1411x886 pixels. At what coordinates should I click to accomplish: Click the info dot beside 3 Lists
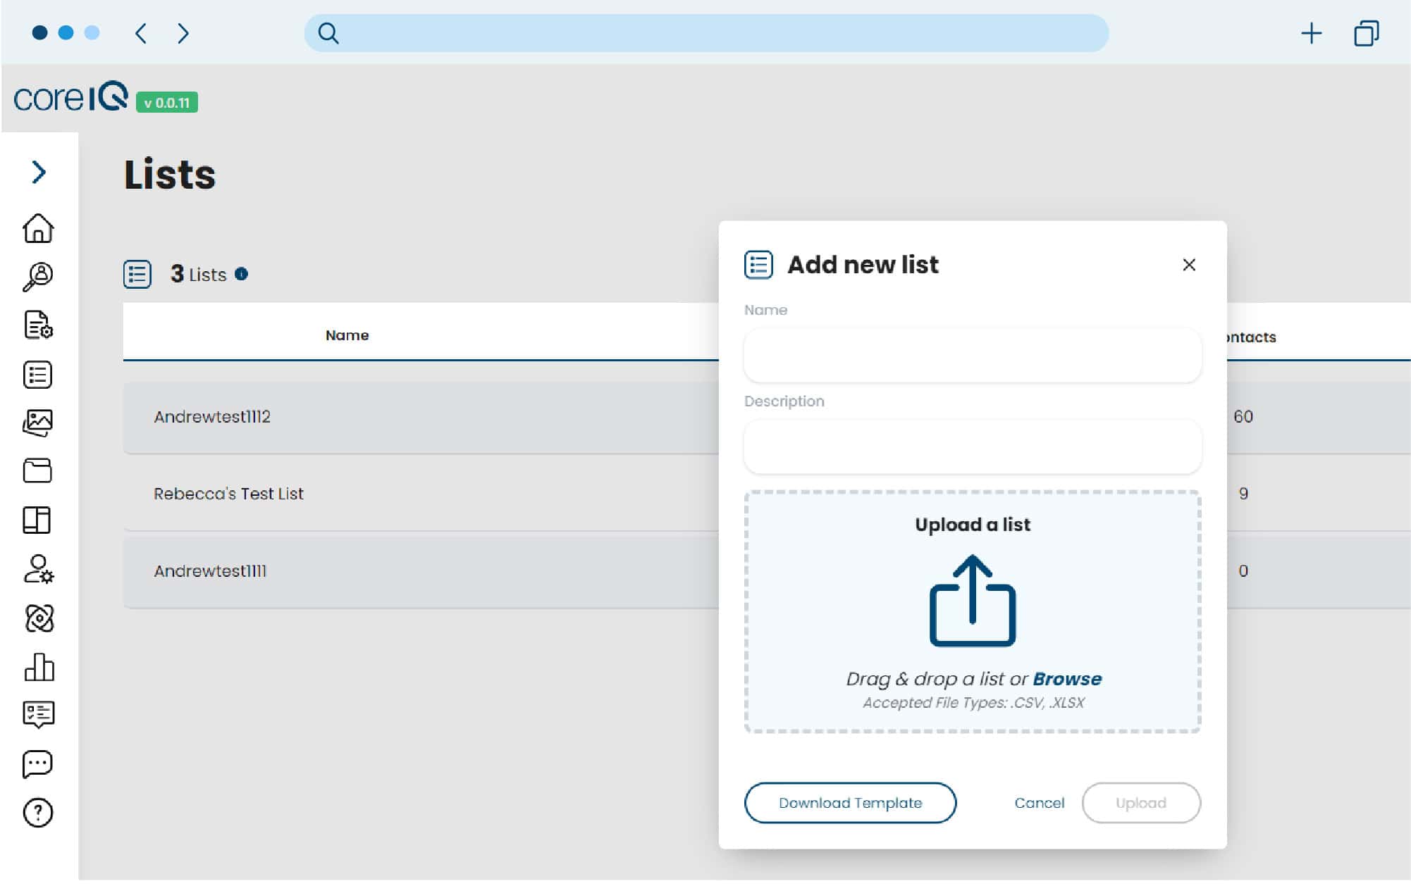tap(241, 274)
